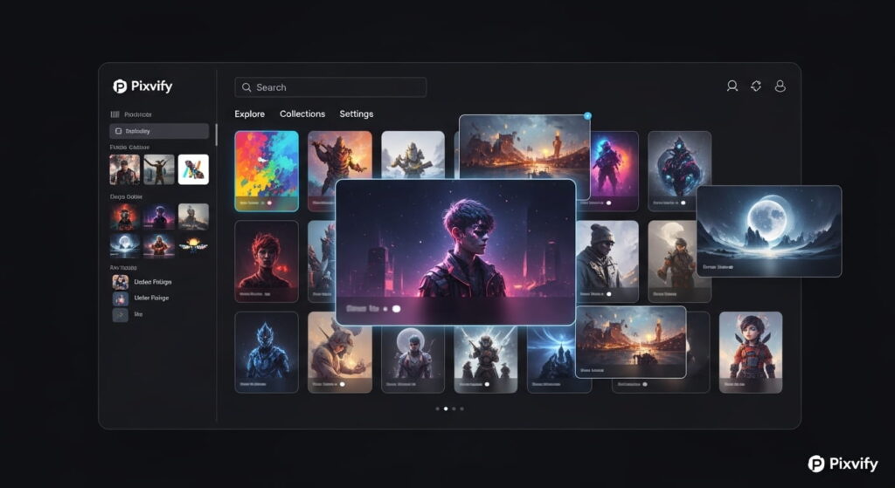Click the magnifier icon in the search bar
Image resolution: width=895 pixels, height=488 pixels.
pos(246,87)
